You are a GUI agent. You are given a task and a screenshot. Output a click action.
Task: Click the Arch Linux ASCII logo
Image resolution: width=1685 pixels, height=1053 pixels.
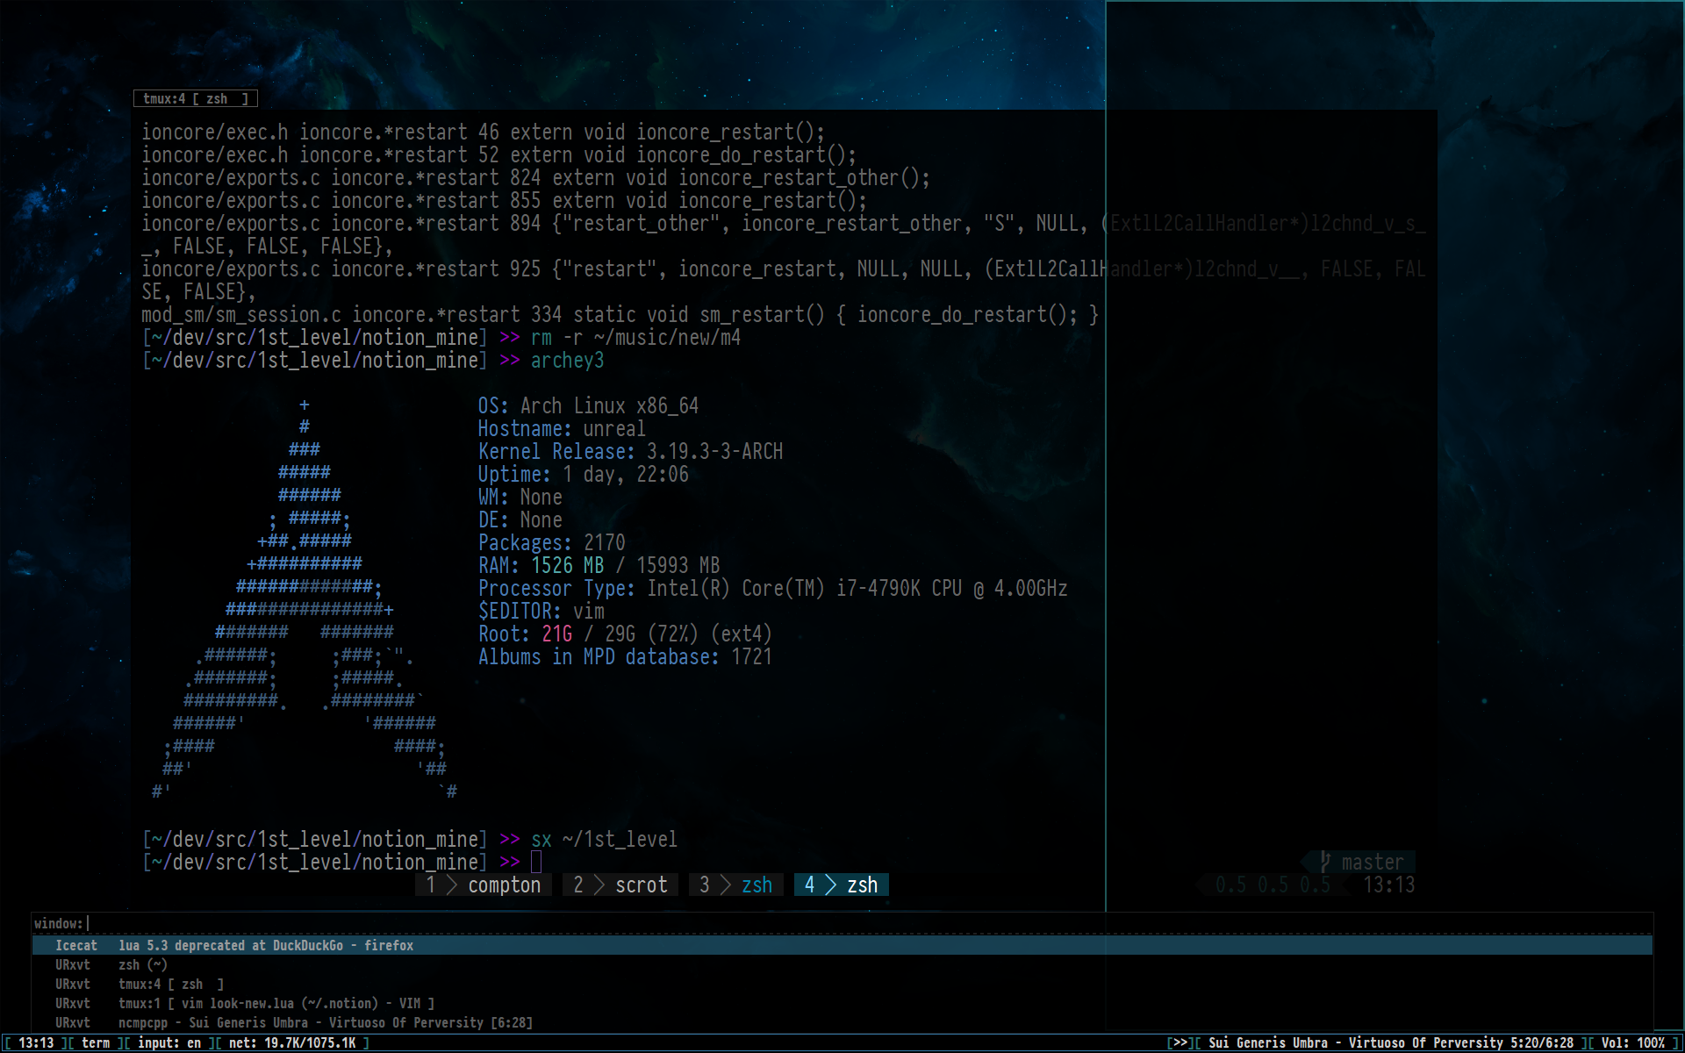pos(305,598)
